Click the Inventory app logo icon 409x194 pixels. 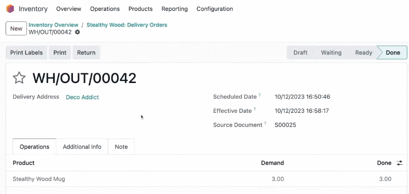(x=10, y=8)
